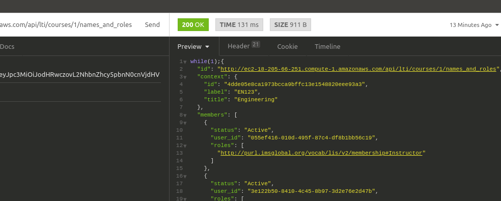Select the "Engineering" title value

[256, 100]
